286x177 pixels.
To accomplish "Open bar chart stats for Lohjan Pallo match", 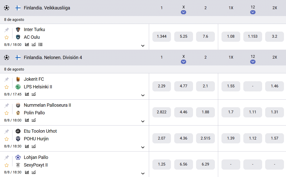I will 27,172.
